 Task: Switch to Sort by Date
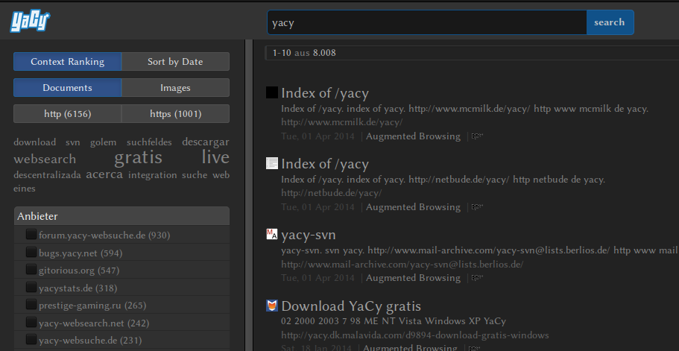point(175,61)
